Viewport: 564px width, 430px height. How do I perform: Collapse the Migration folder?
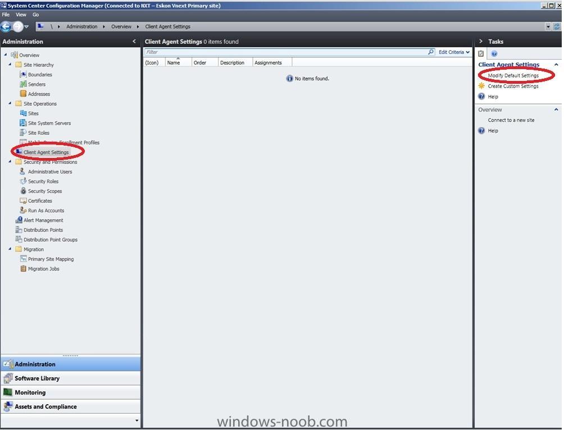click(x=10, y=249)
